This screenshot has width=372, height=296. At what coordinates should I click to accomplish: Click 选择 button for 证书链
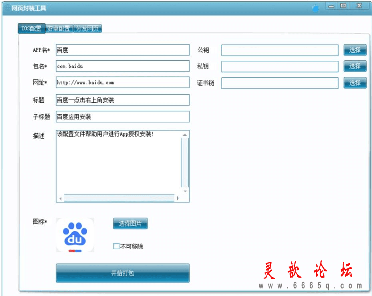(x=355, y=83)
